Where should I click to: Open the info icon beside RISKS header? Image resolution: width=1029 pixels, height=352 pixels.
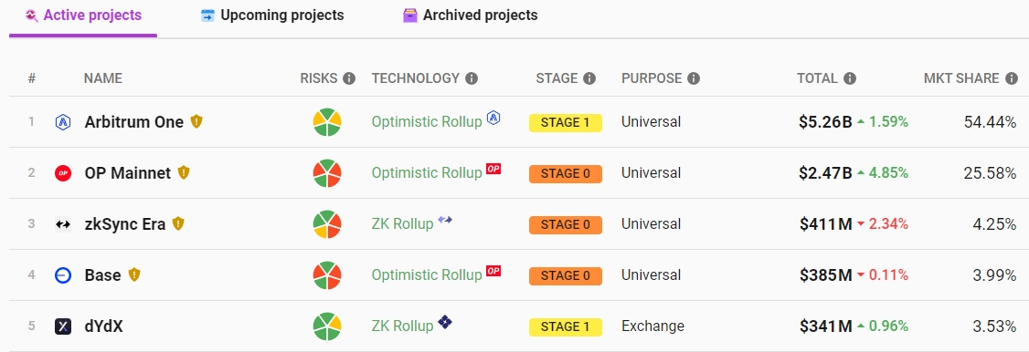coord(349,78)
